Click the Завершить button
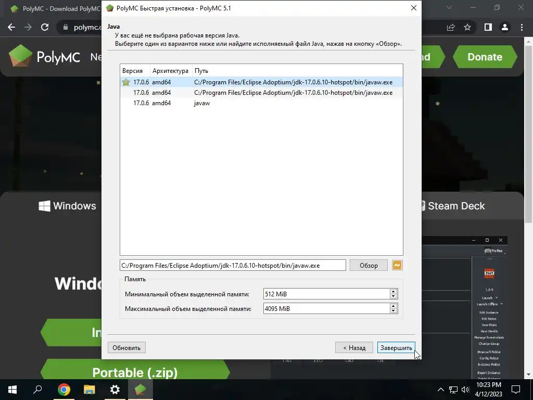 click(x=396, y=347)
